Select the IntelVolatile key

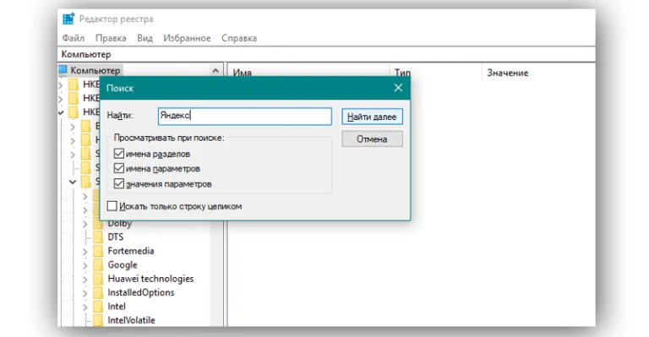131,320
